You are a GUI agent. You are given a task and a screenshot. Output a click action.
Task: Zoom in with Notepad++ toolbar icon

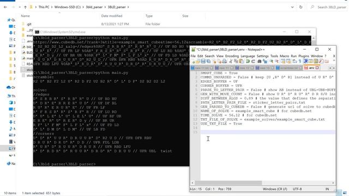272,62
